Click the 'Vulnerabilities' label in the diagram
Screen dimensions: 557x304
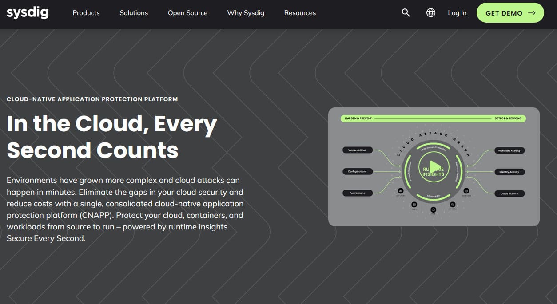tap(358, 150)
